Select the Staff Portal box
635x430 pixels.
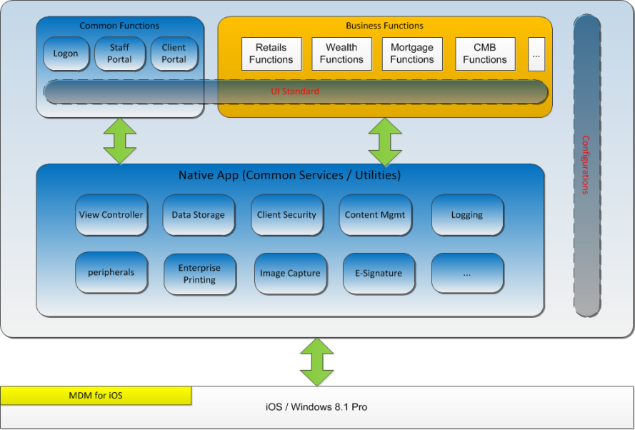tap(119, 54)
